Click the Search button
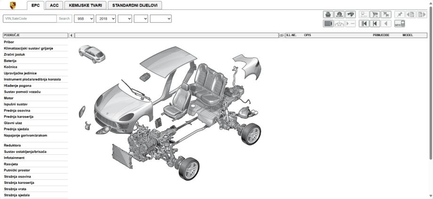433x199 pixels. (x=64, y=19)
